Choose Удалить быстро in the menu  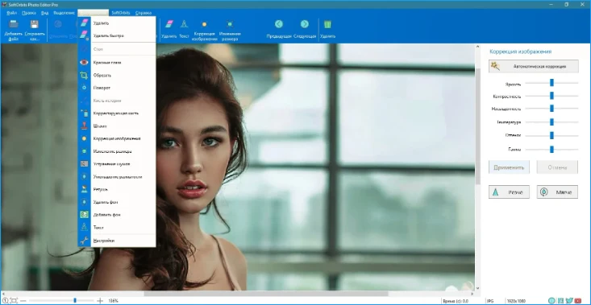[117, 35]
